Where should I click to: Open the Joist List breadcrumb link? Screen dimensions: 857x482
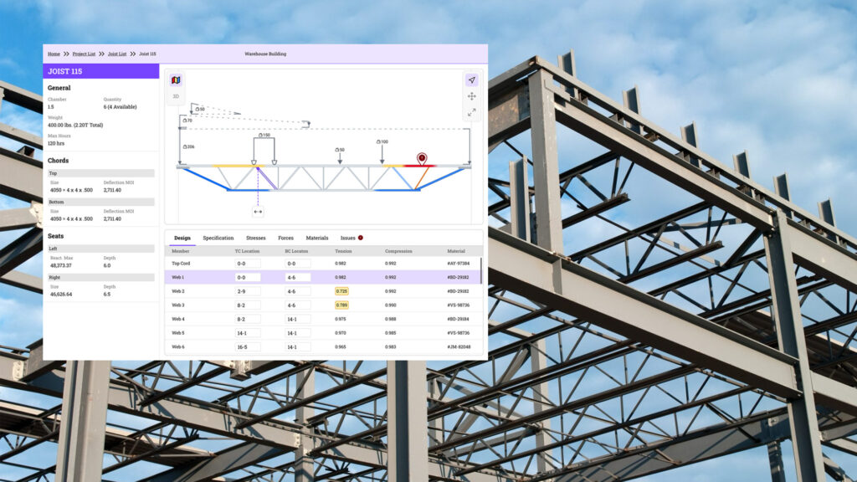pos(117,54)
